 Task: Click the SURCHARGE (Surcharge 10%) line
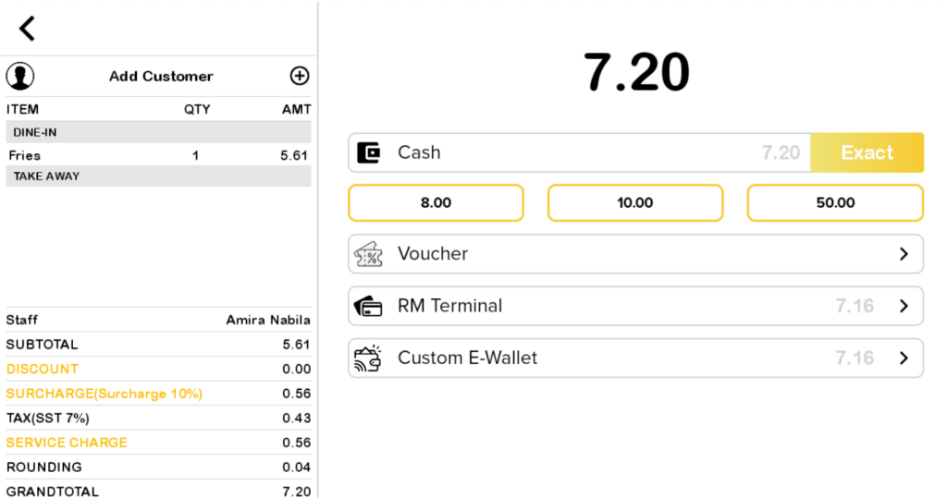coord(104,394)
